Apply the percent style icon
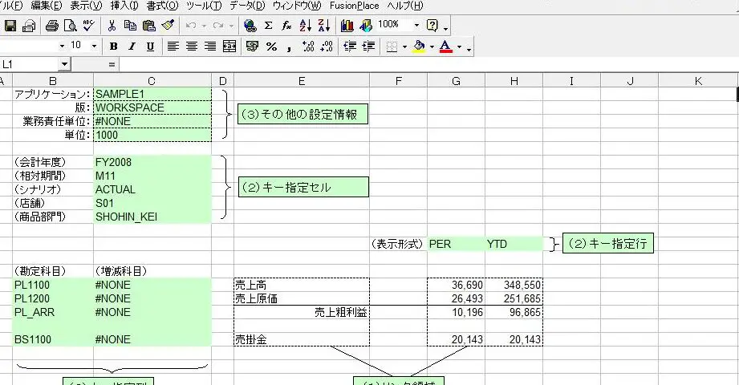The width and height of the screenshot is (739, 385). coord(271,47)
